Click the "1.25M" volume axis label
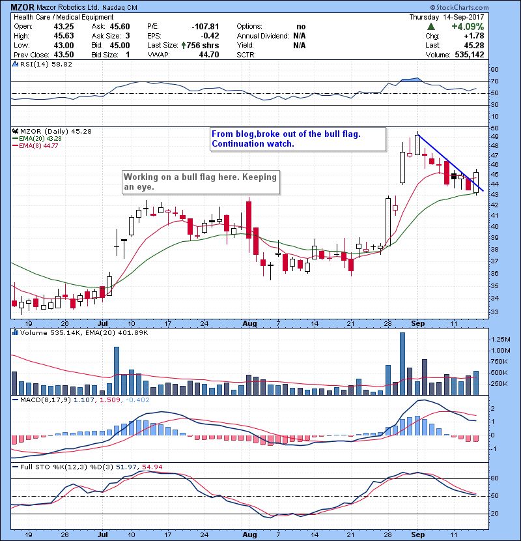The height and width of the screenshot is (541, 521). 501,340
